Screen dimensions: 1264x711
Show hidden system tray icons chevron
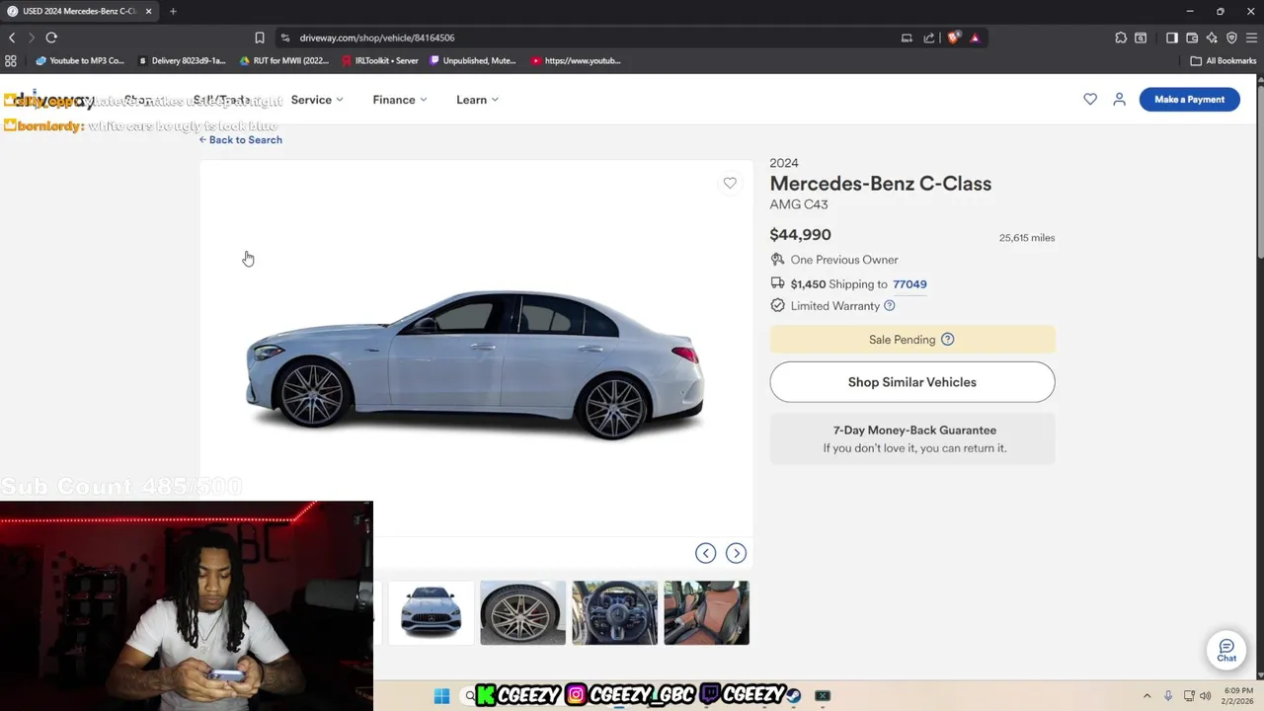click(1146, 695)
